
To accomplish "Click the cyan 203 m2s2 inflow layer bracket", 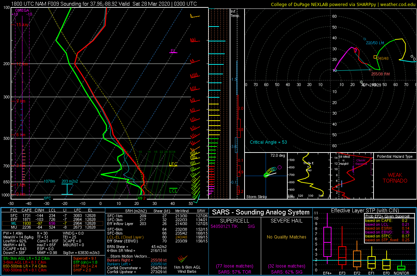I will (x=67, y=189).
